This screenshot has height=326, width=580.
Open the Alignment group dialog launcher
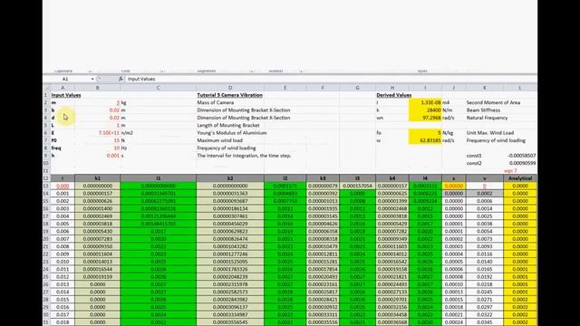pyautogui.click(x=252, y=71)
